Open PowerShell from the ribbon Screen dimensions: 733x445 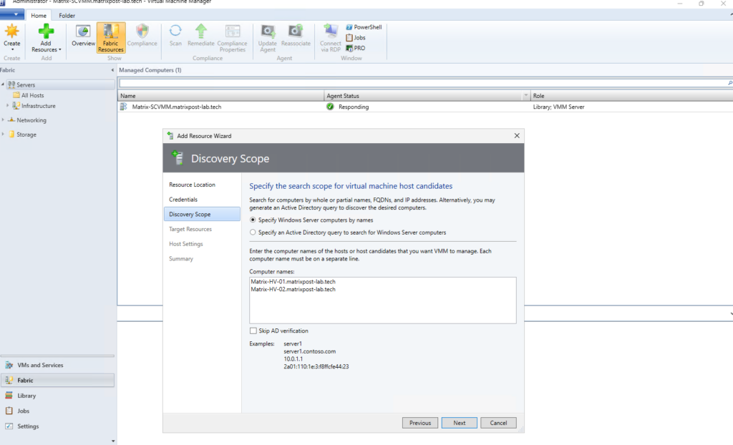364,27
